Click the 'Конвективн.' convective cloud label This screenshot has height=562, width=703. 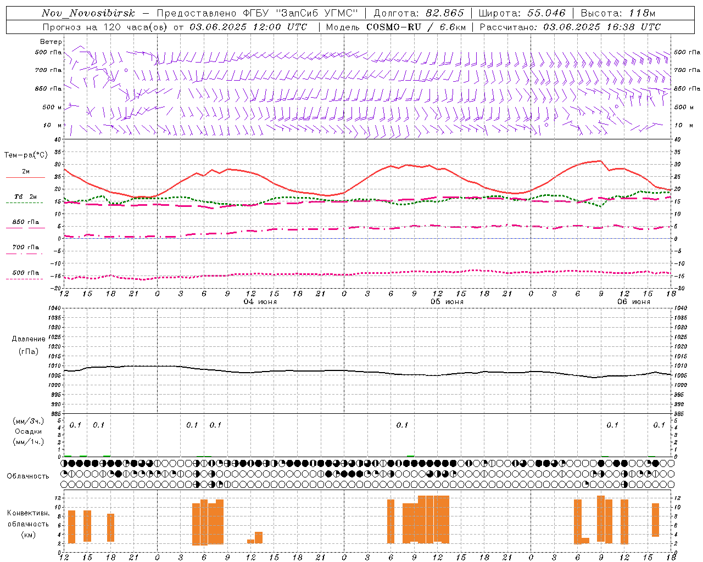pyautogui.click(x=29, y=513)
